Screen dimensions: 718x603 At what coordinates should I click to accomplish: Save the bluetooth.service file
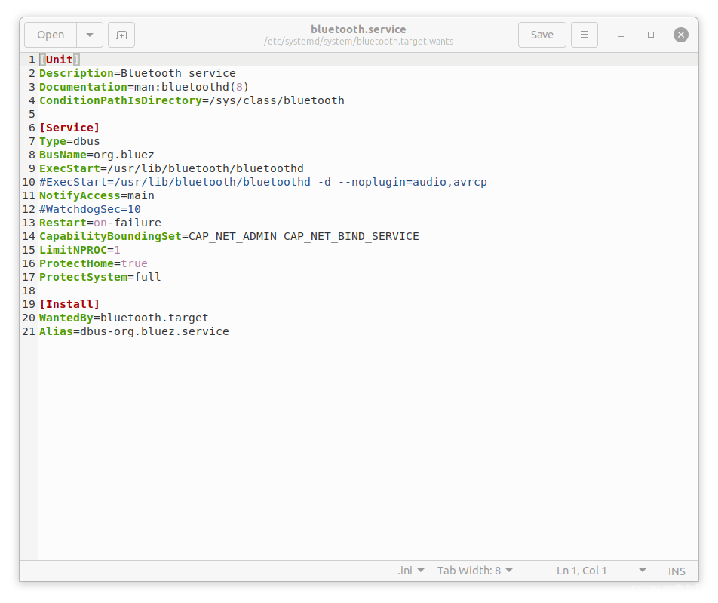point(542,35)
